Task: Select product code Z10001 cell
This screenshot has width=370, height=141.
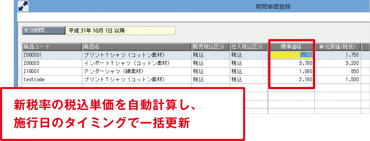Action: [52, 71]
